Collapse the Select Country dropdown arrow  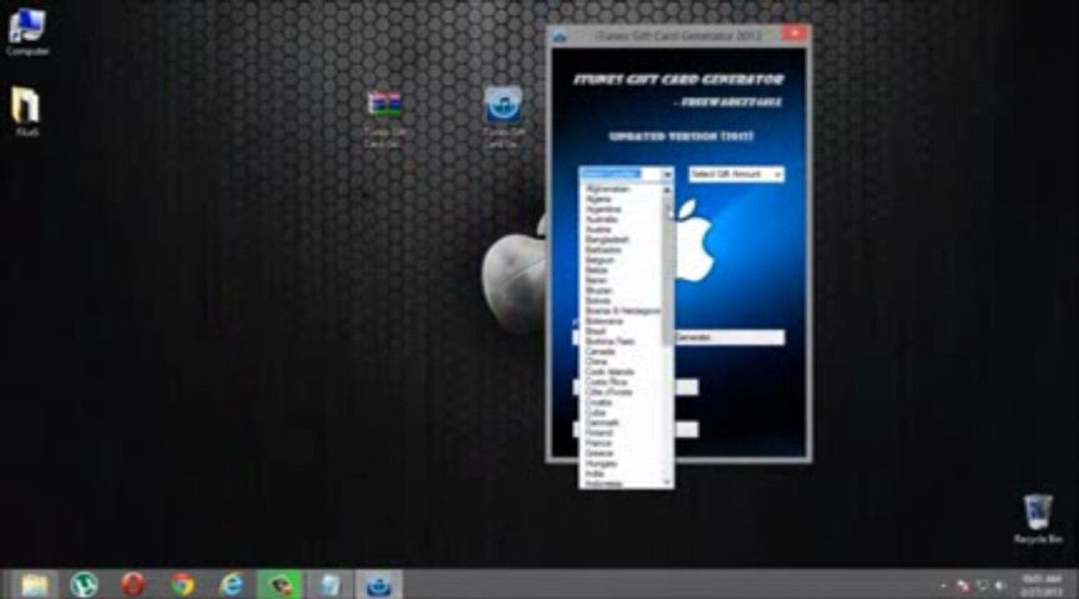click(x=667, y=175)
